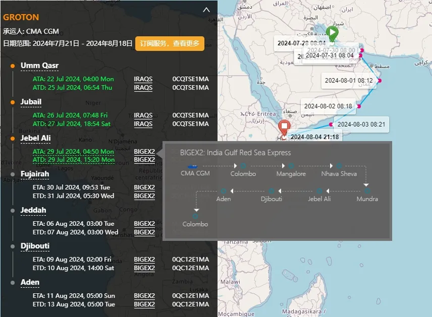Expand the Jeddah port entry
Image resolution: width=432 pixels, height=317 pixels.
point(33,210)
